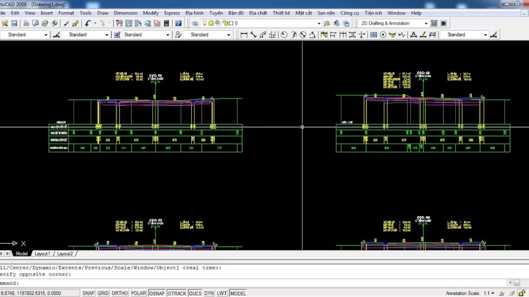Select the Aligned Dimension tool
Screen dimensions: 529x297
(x=253, y=35)
